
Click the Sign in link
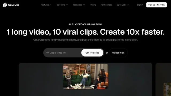tap(140, 5)
